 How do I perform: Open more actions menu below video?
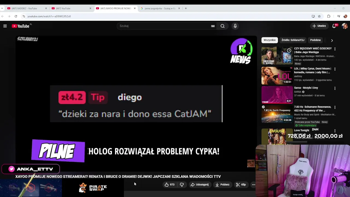(253, 185)
